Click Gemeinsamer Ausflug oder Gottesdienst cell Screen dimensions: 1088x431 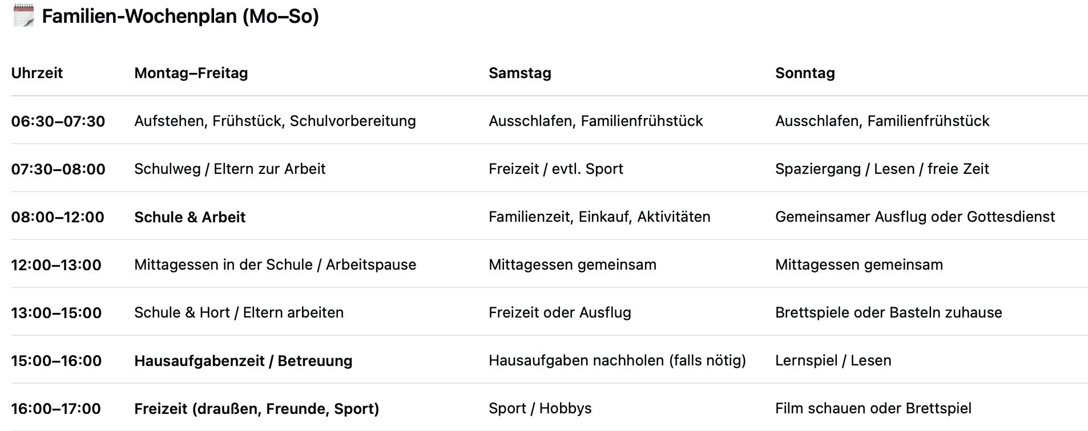(914, 217)
